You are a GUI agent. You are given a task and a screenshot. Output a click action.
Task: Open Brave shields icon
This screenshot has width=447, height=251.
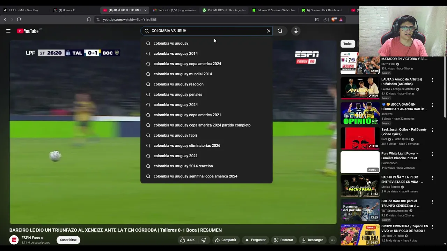[334, 20]
